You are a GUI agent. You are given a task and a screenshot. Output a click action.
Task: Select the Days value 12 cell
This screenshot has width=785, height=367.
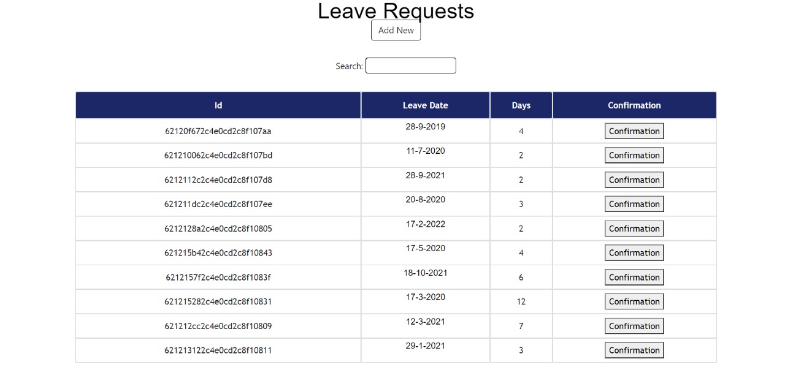(x=521, y=301)
